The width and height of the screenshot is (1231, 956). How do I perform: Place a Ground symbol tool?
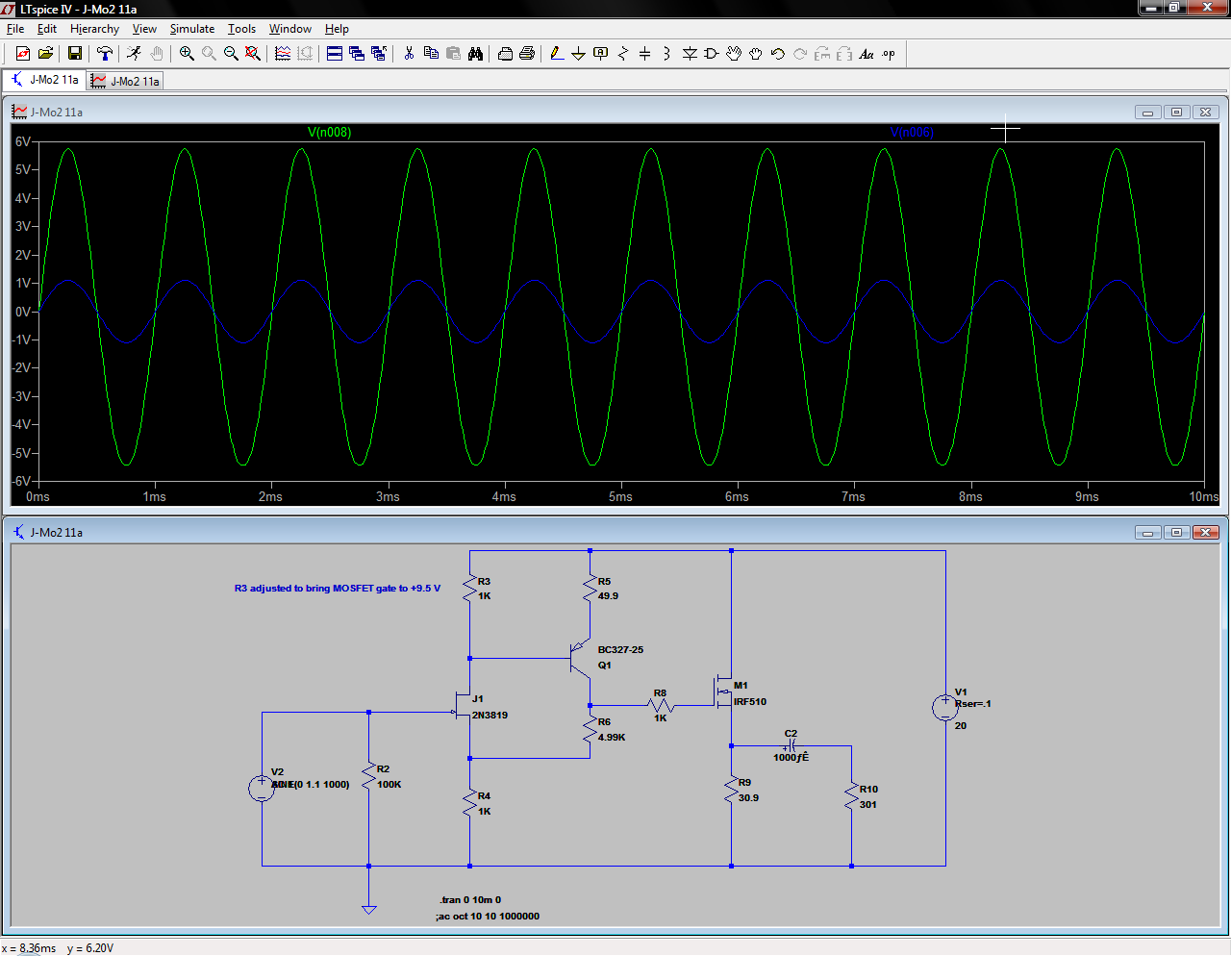(578, 54)
